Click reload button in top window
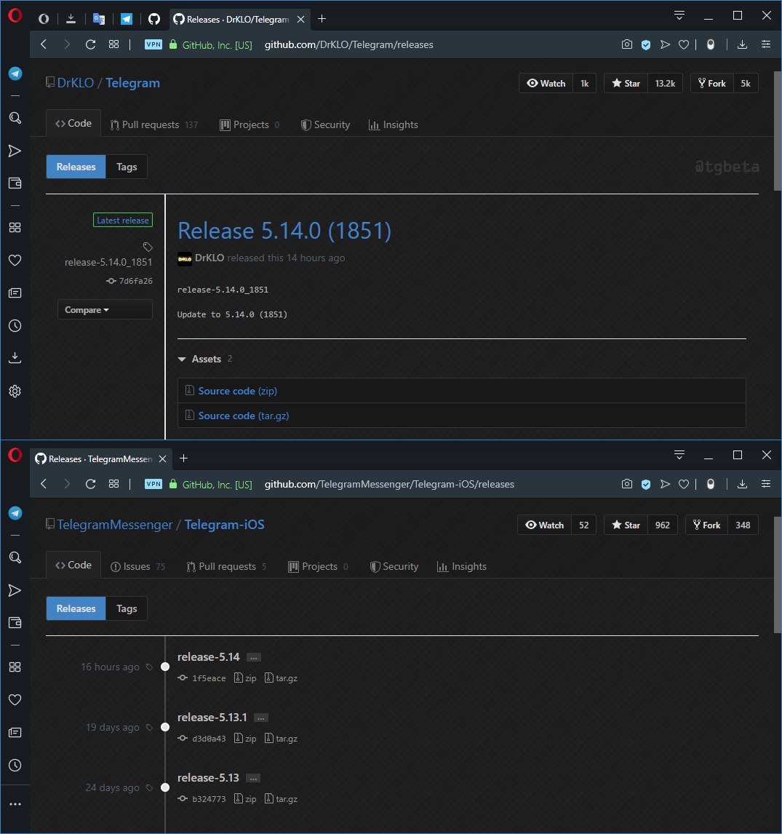782x834 pixels. tap(90, 44)
